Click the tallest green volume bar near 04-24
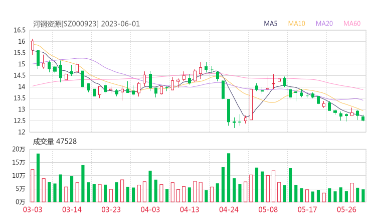The height and width of the screenshot is (221, 371). pos(229,178)
